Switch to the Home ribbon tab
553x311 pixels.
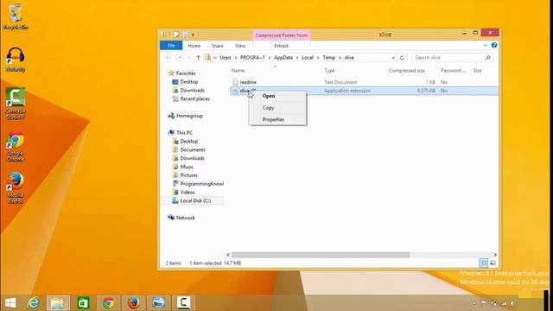(194, 46)
